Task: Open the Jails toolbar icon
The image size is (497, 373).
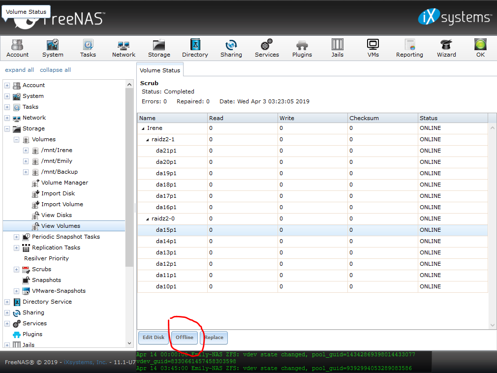Action: [337, 48]
